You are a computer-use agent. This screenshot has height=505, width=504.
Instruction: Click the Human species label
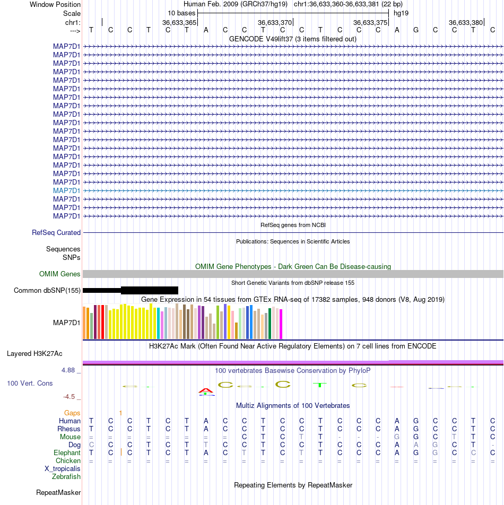pyautogui.click(x=69, y=421)
